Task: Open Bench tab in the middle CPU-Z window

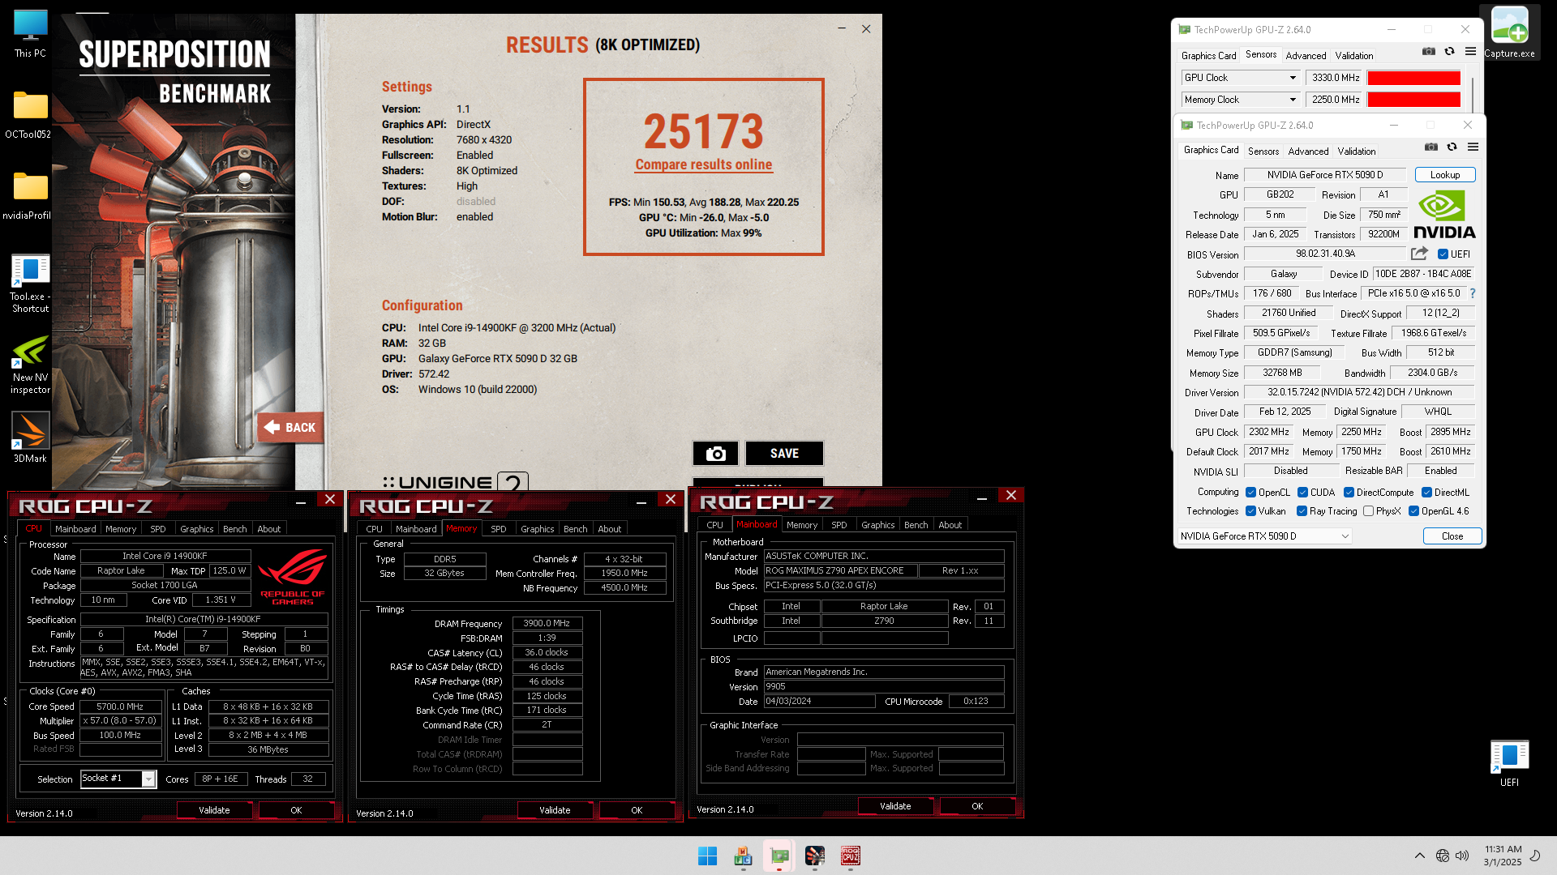Action: point(575,529)
